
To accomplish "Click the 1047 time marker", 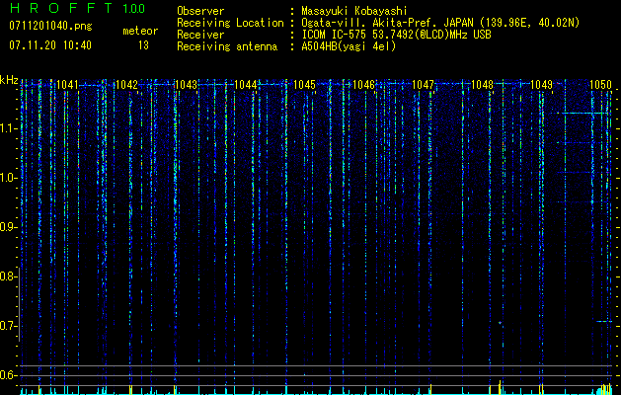I will (423, 84).
